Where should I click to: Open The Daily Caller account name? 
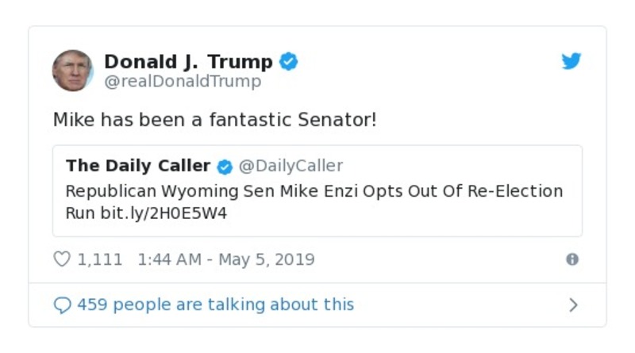[138, 166]
